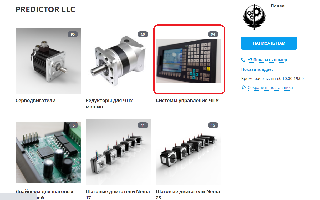Click the Системы управления ЧПУ category title
This screenshot has height=200, width=320.
(187, 101)
